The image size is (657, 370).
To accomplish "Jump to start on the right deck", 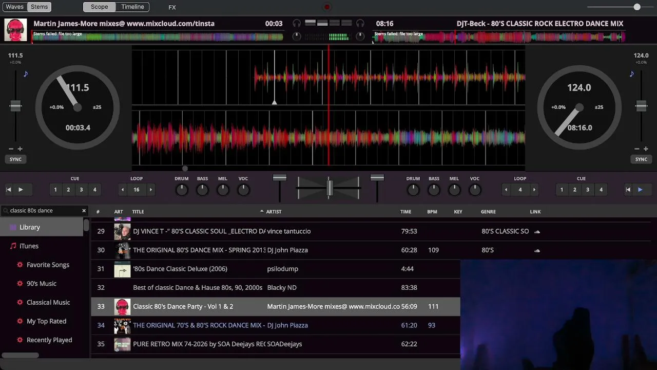I will [628, 190].
